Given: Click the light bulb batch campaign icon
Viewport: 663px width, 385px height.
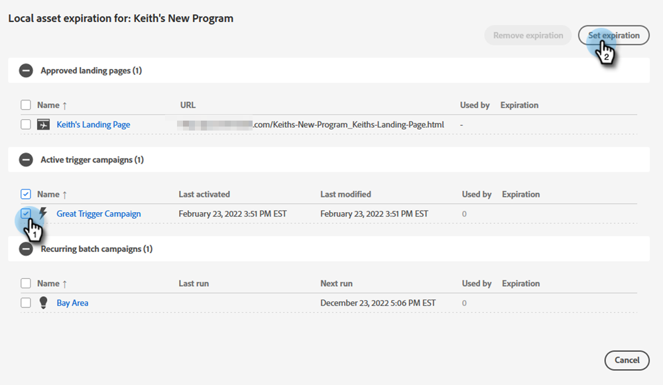Looking at the screenshot, I should (44, 303).
